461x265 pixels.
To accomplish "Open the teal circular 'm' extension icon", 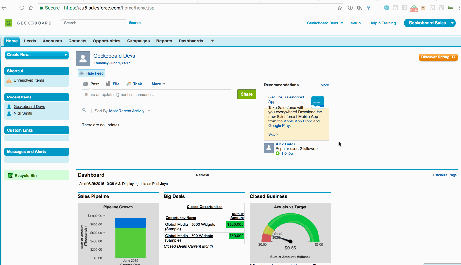I will pos(386,8).
